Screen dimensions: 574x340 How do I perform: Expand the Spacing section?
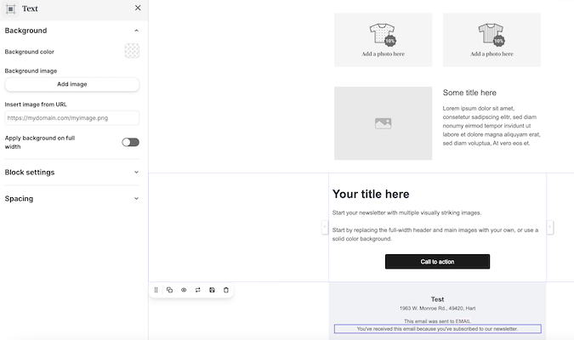[136, 198]
